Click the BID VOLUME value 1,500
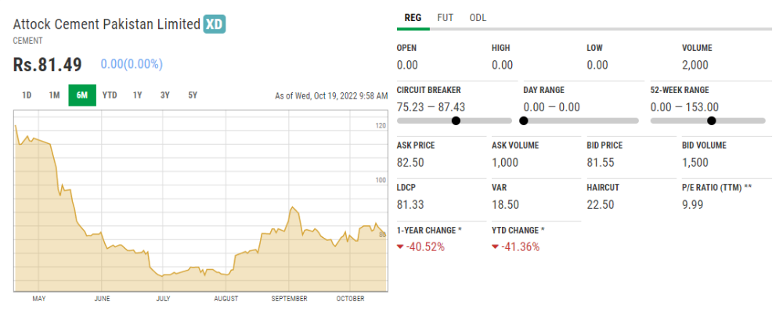 695,162
